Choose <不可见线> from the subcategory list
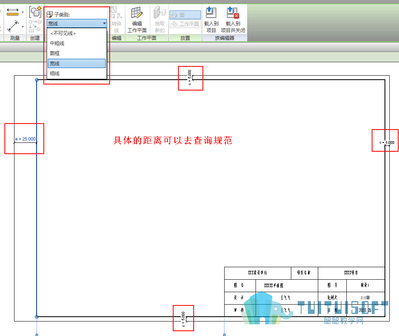The height and width of the screenshot is (336, 399). (x=77, y=33)
